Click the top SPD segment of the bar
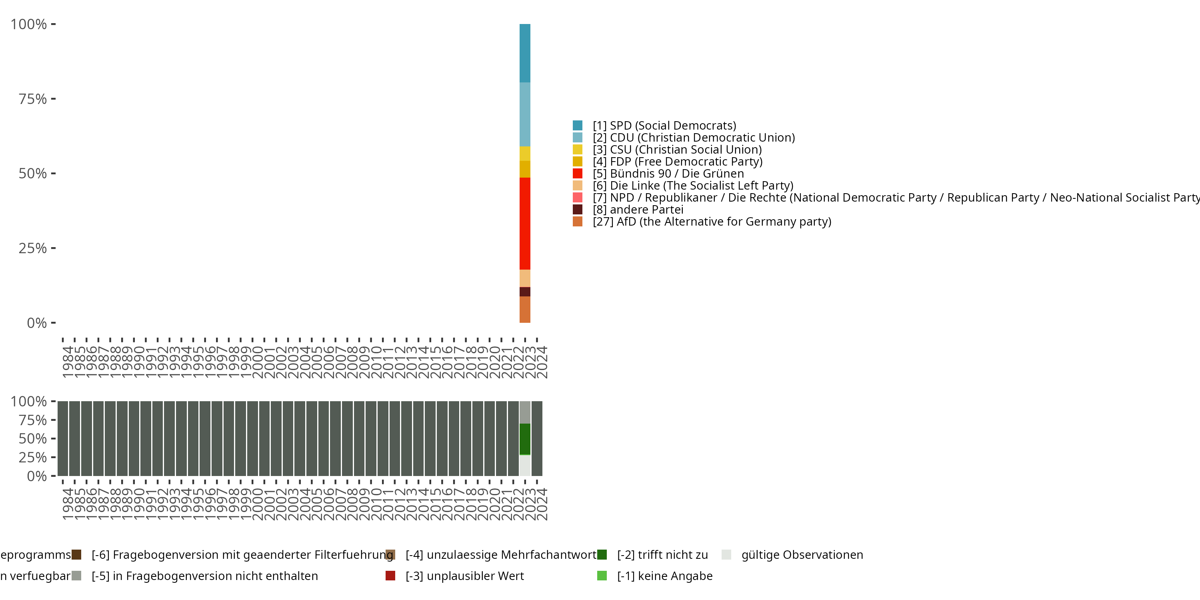The image size is (1200, 600). (x=524, y=53)
